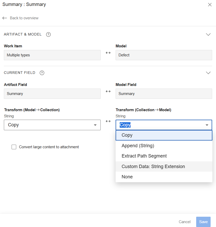Select Custom Data: String Extension
The height and width of the screenshot is (227, 216).
point(153,167)
